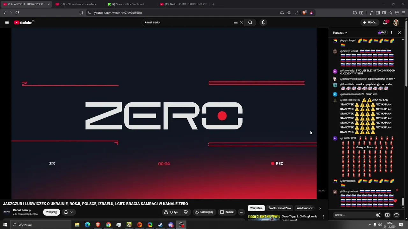Screen dimensions: 408x229
Task: Open the Utwórz create button
Action: (370, 23)
